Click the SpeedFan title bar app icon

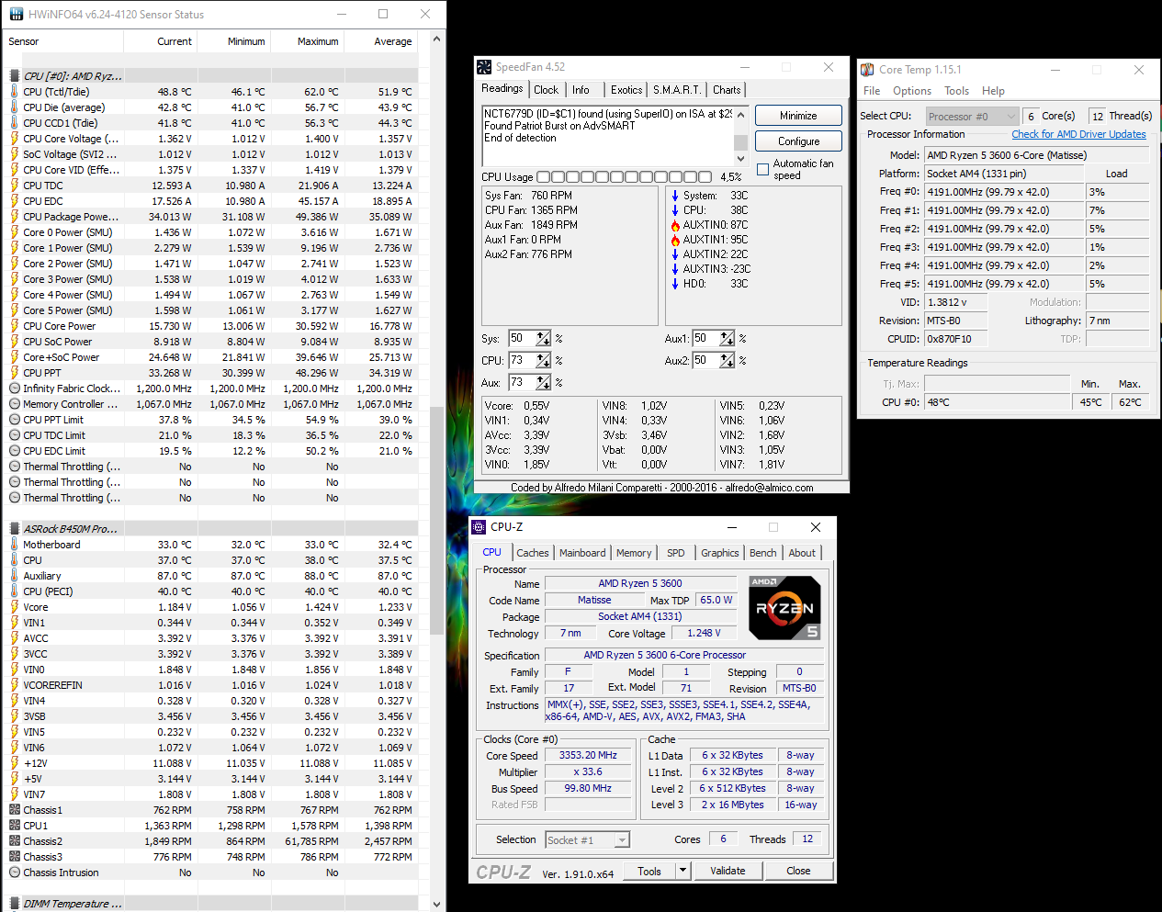coord(484,67)
